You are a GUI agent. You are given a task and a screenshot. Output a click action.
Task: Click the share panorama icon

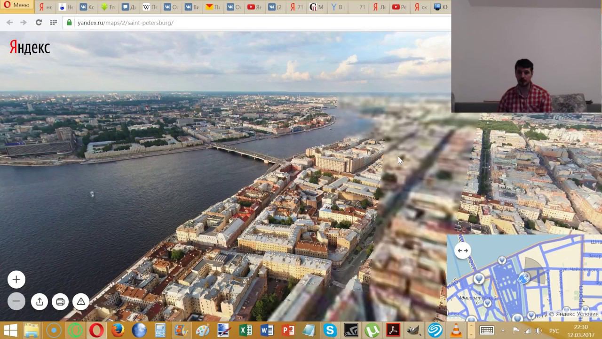click(x=40, y=301)
